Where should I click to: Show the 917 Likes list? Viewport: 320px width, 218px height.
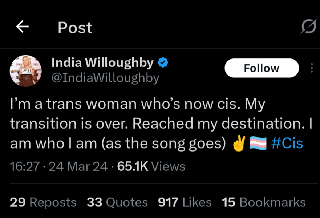pos(185,202)
